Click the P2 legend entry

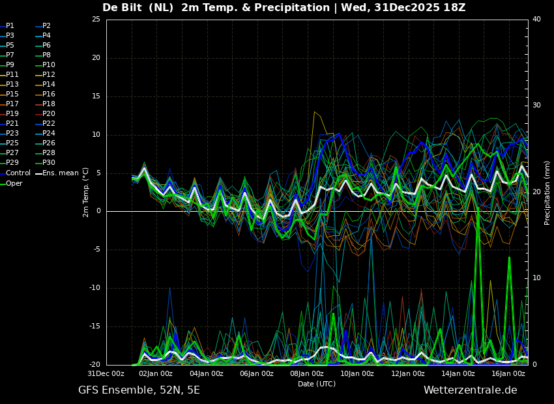(43, 26)
